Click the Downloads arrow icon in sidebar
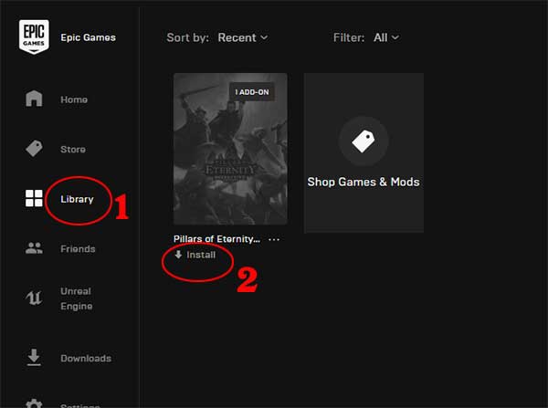This screenshot has width=548, height=408. (x=34, y=358)
